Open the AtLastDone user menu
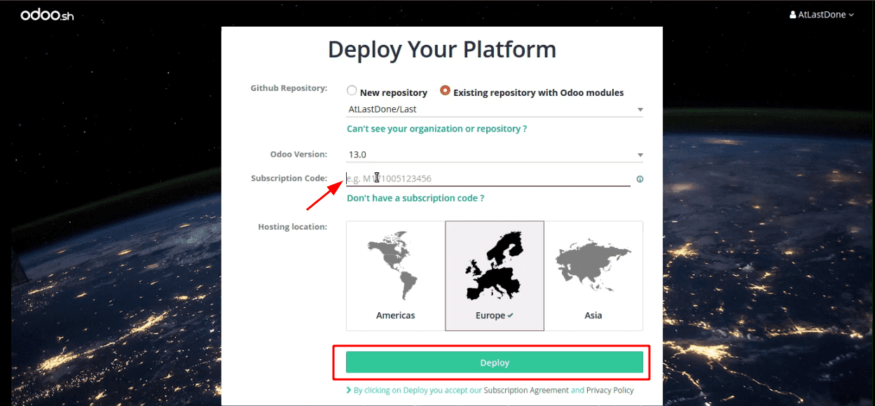 point(822,15)
